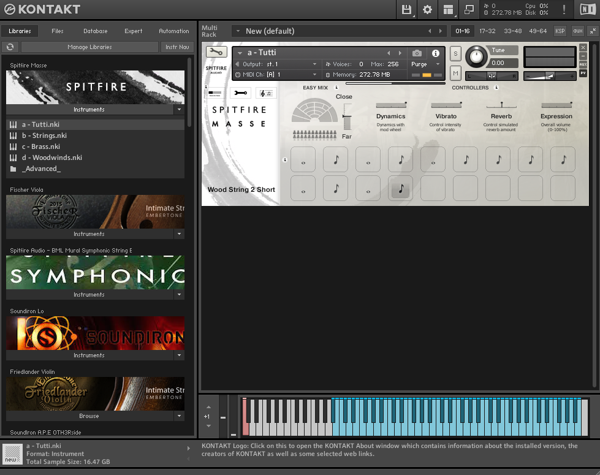Click Friedlander Violin Browse button
The image size is (600, 475).
[89, 416]
